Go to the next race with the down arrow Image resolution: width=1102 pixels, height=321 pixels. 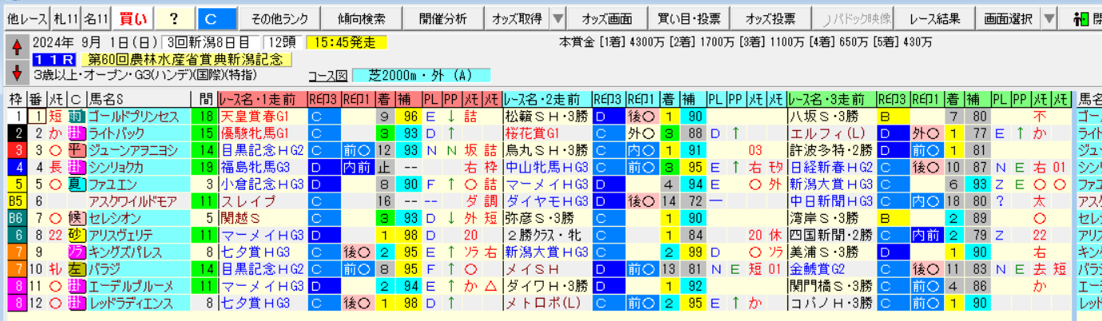(16, 73)
